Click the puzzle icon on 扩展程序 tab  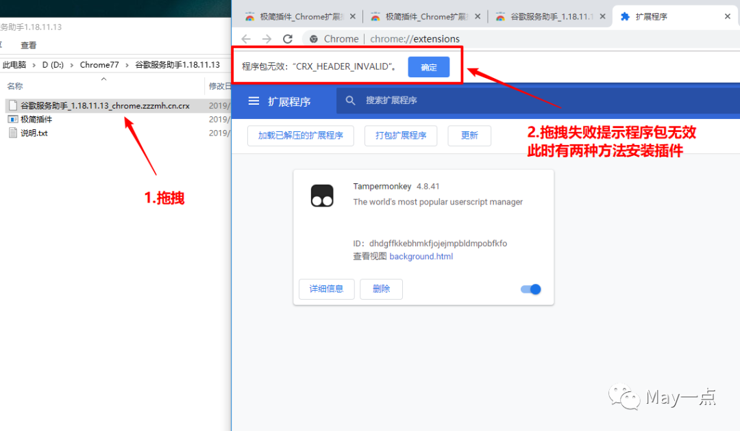point(625,16)
